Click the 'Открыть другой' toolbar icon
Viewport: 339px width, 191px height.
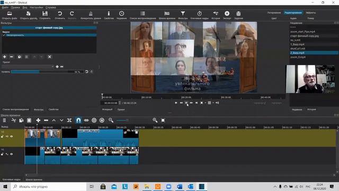(x=28, y=14)
